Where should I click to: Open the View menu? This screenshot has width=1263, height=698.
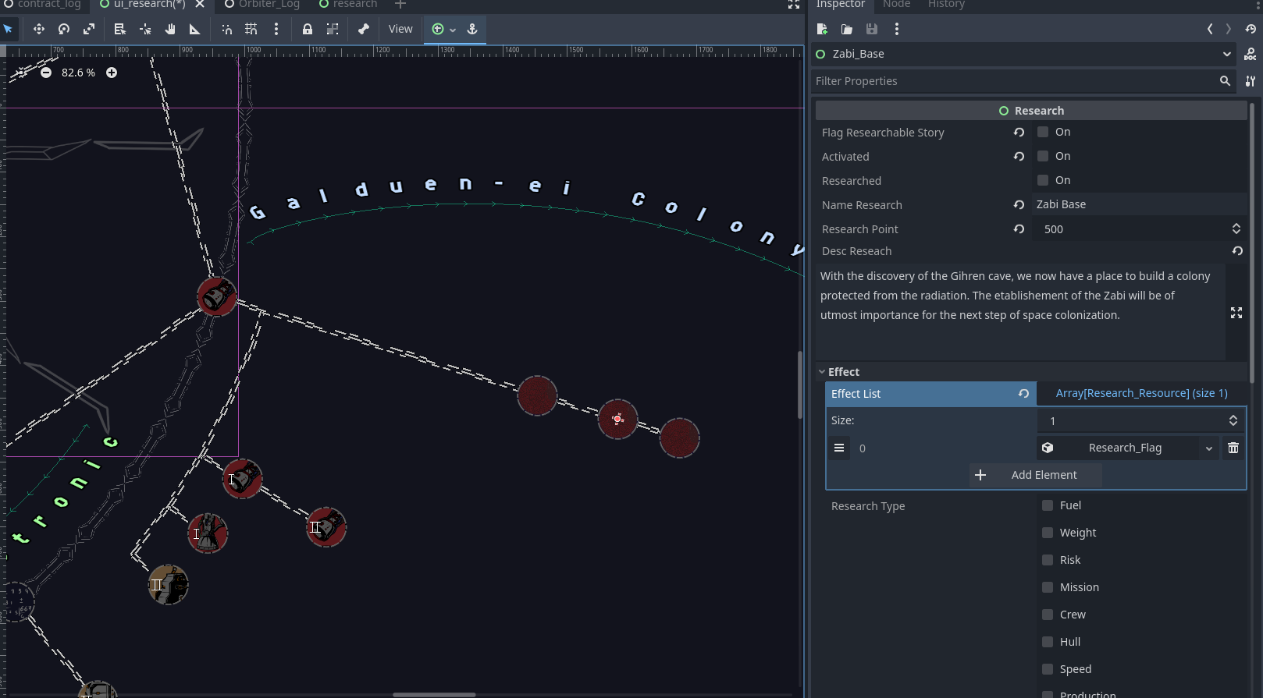pos(400,29)
